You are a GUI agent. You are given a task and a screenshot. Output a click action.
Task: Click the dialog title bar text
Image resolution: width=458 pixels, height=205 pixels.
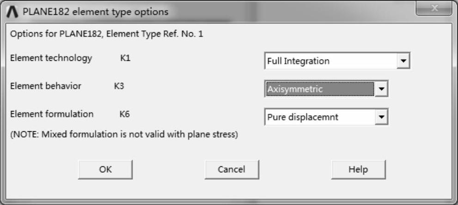click(95, 12)
